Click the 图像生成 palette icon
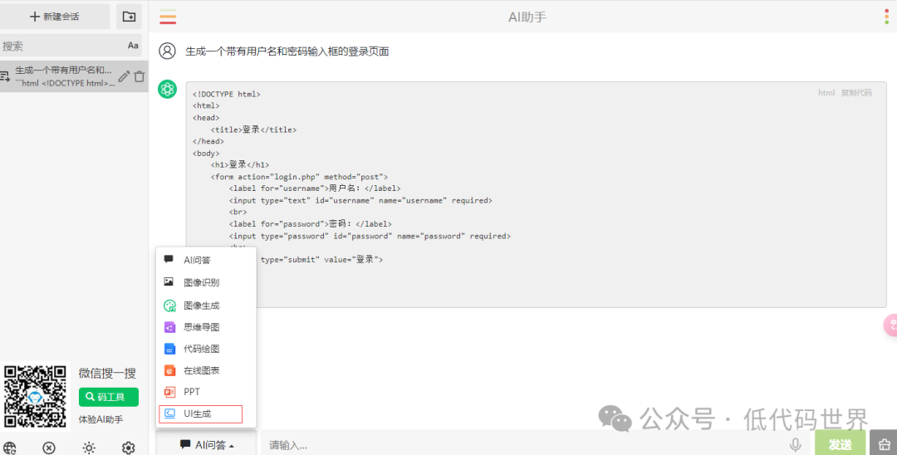The image size is (897, 455). coord(169,306)
